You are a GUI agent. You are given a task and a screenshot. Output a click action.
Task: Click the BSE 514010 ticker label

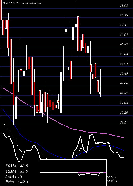11,3
